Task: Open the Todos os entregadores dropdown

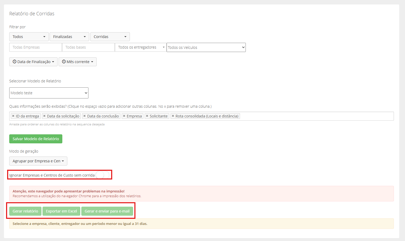Action: pos(141,47)
